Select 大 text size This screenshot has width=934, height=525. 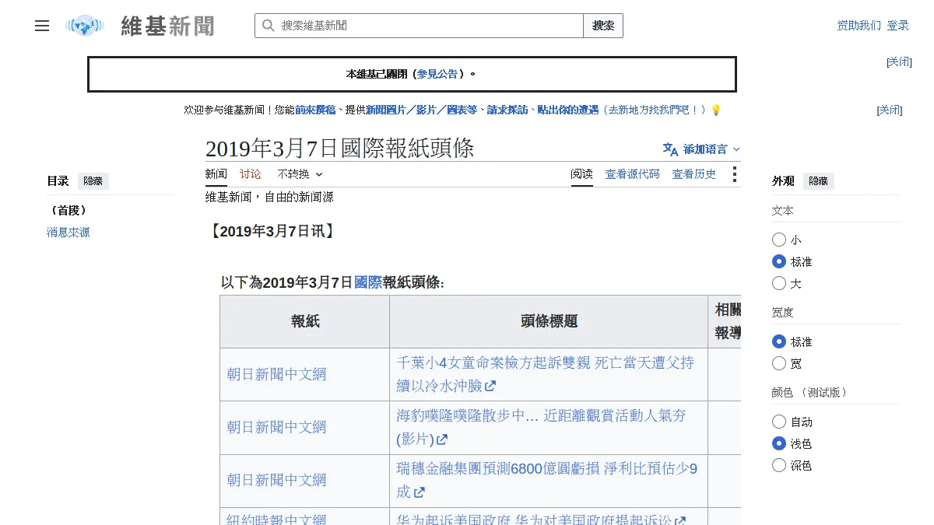click(779, 283)
